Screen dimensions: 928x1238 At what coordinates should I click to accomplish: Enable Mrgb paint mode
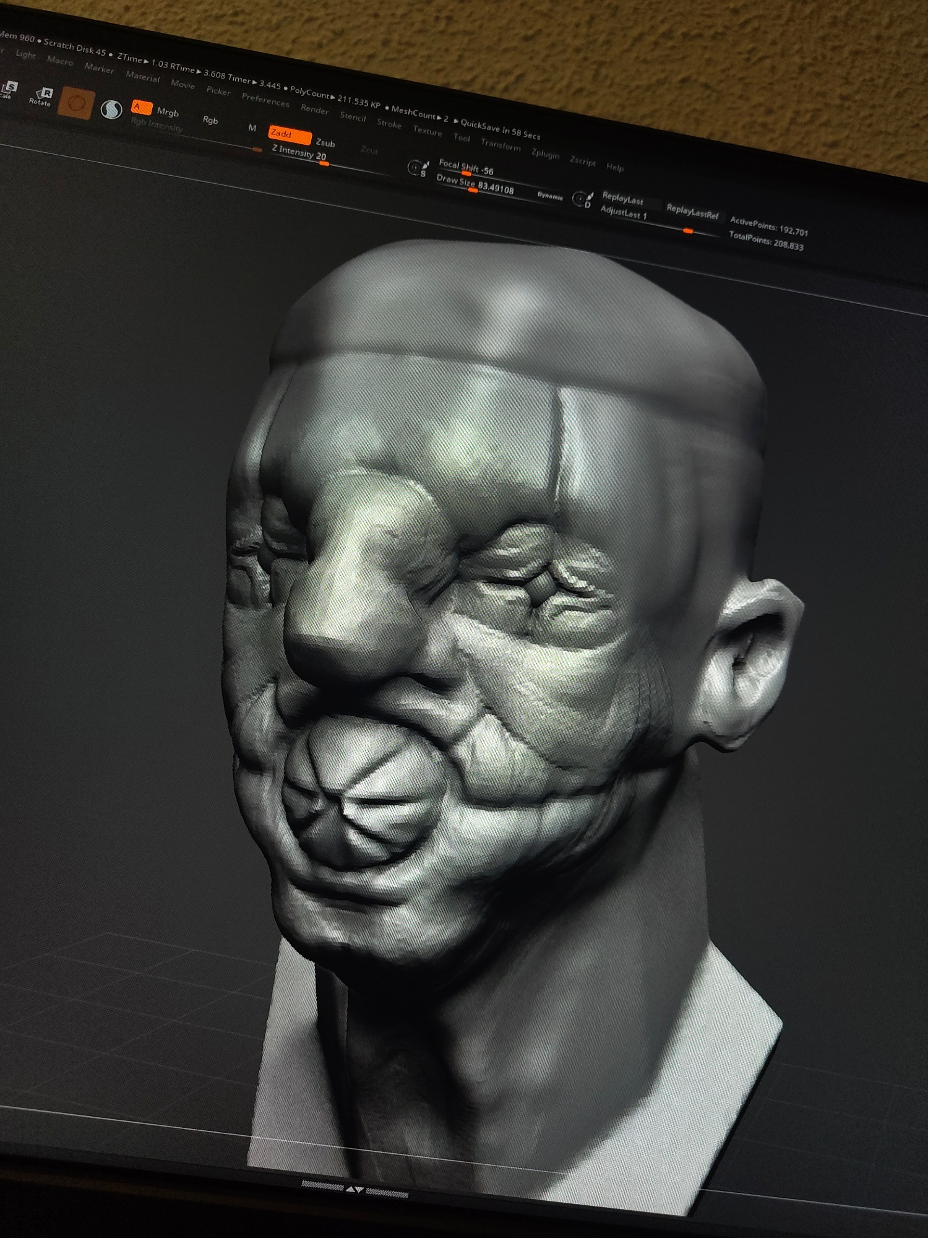(168, 112)
